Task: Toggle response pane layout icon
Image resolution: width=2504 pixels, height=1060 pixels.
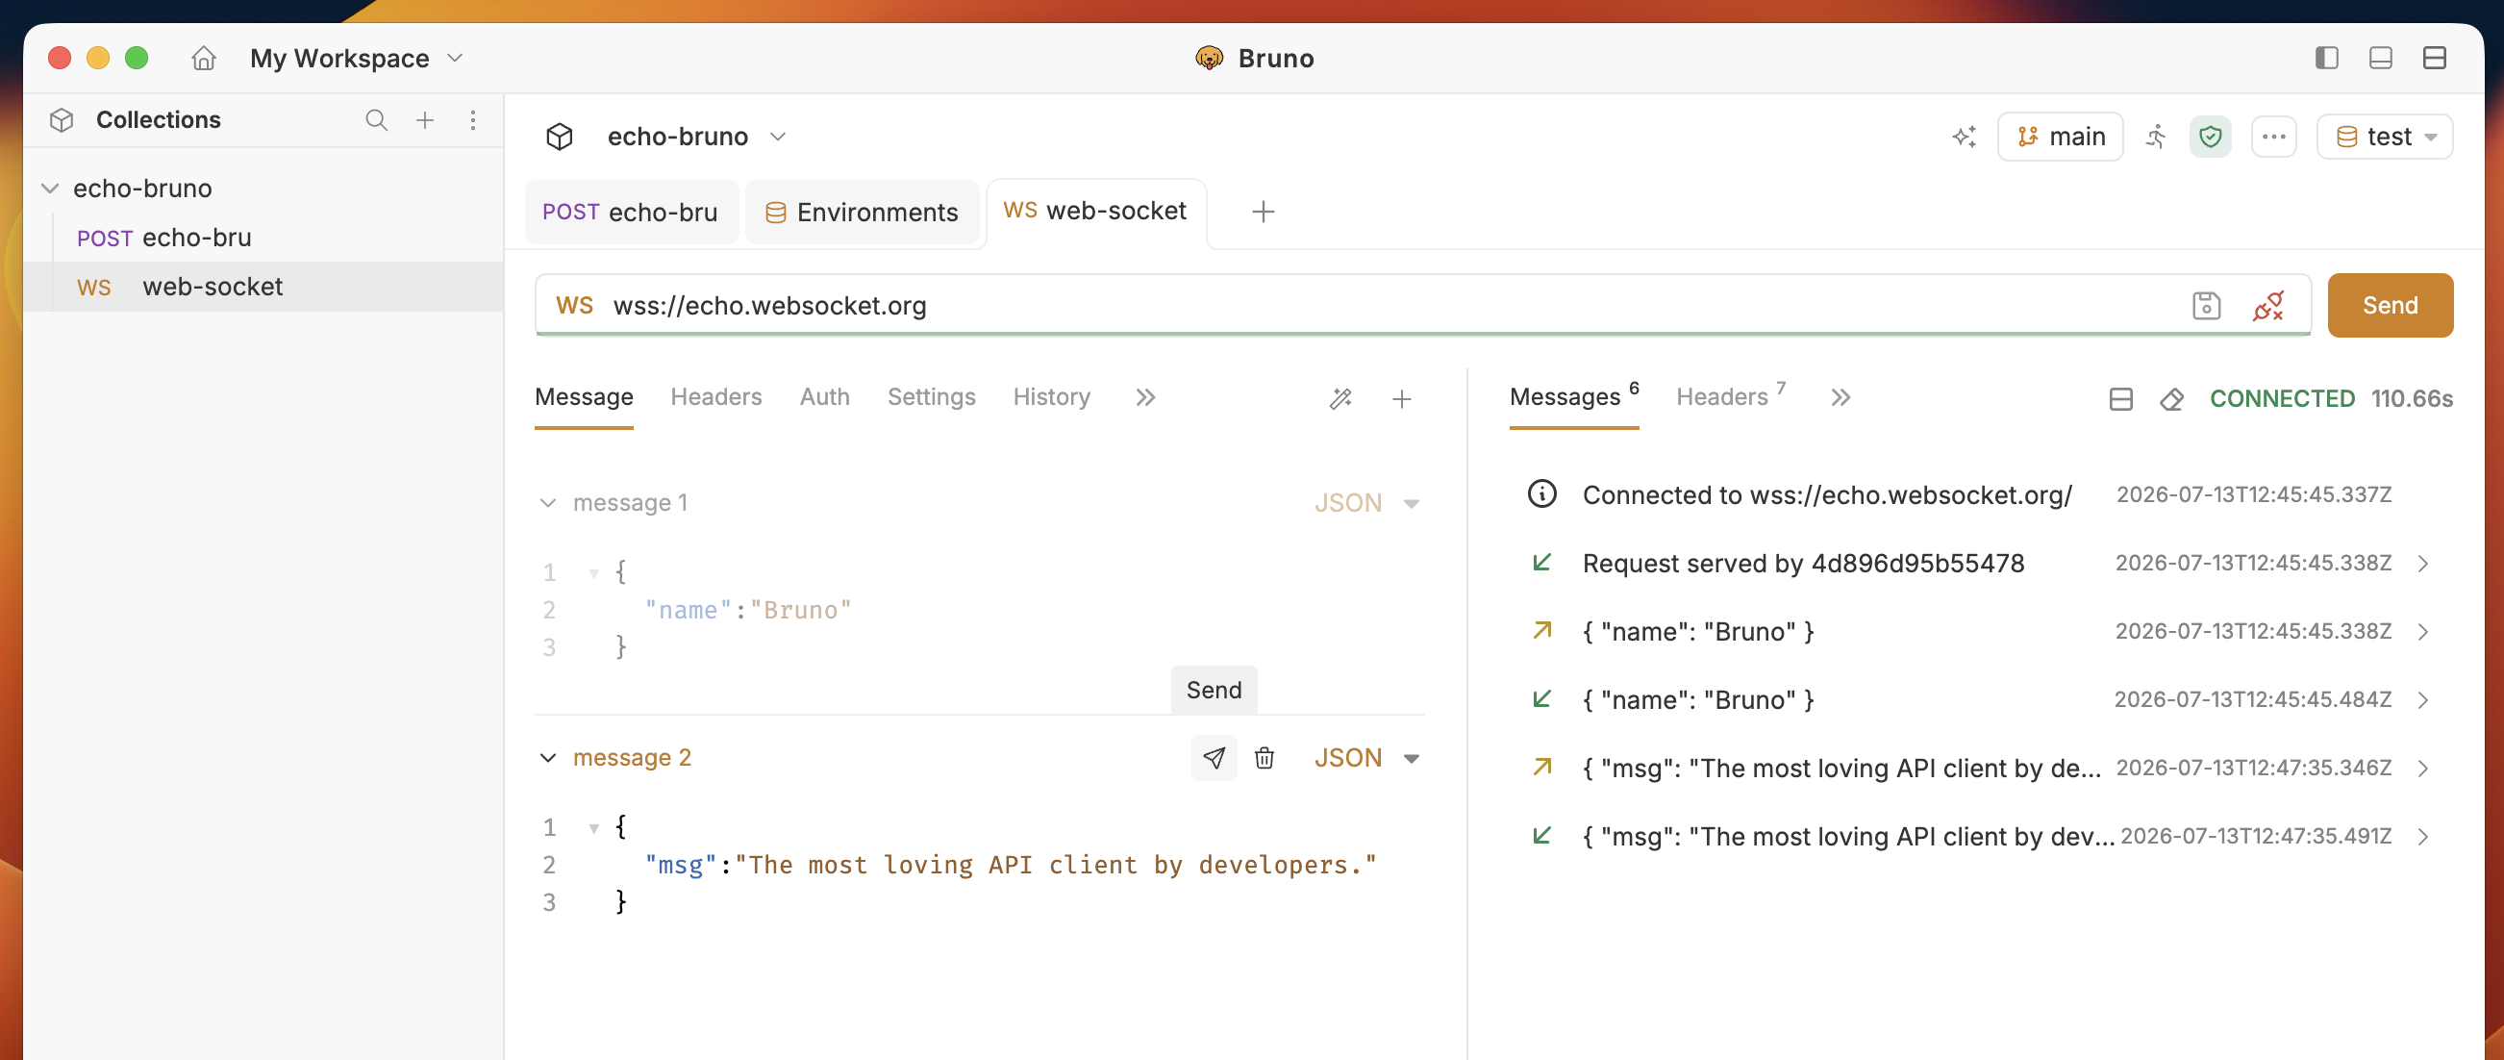Action: click(x=2121, y=399)
